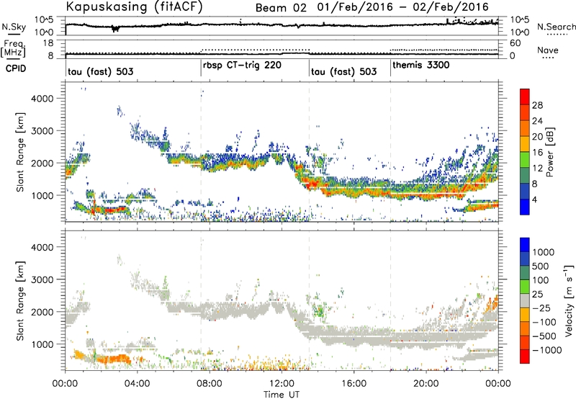This screenshot has height=399, width=576.
Task: Click the '-1000' Velocity color bar value
Action: tap(546, 350)
